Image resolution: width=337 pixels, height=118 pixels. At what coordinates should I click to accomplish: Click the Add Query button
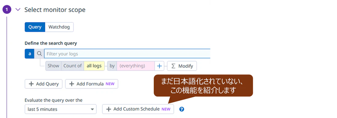pyautogui.click(x=44, y=84)
